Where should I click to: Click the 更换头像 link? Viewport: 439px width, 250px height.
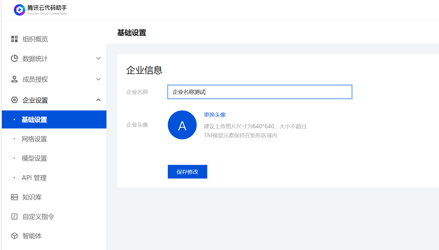(215, 115)
